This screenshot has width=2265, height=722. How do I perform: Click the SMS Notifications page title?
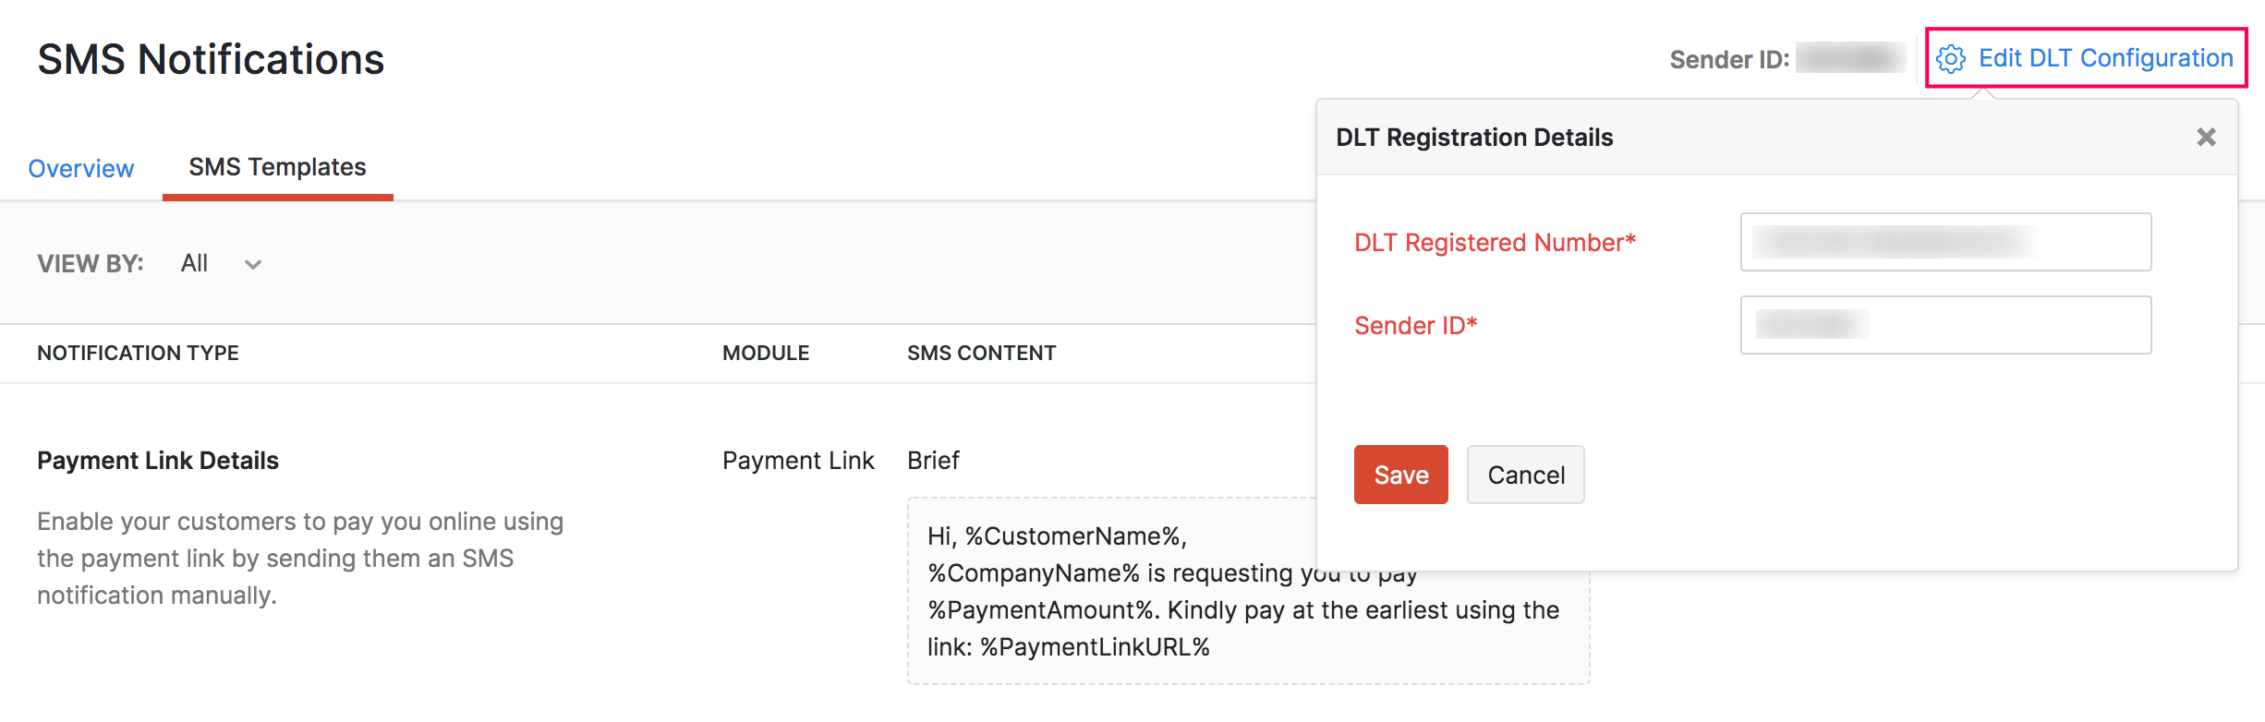point(211,59)
